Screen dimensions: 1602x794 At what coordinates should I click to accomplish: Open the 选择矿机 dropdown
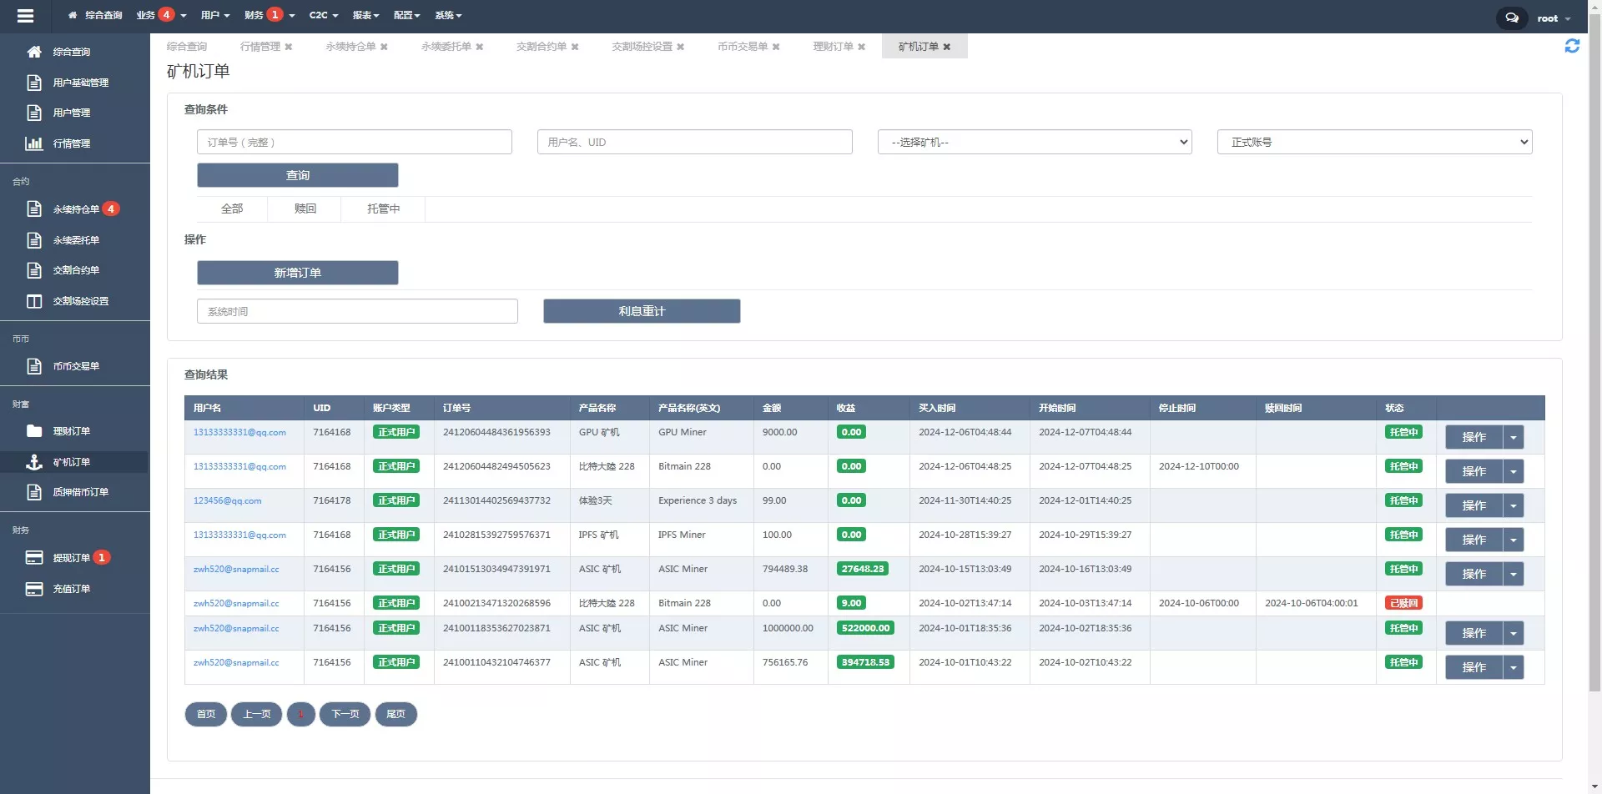click(1034, 143)
